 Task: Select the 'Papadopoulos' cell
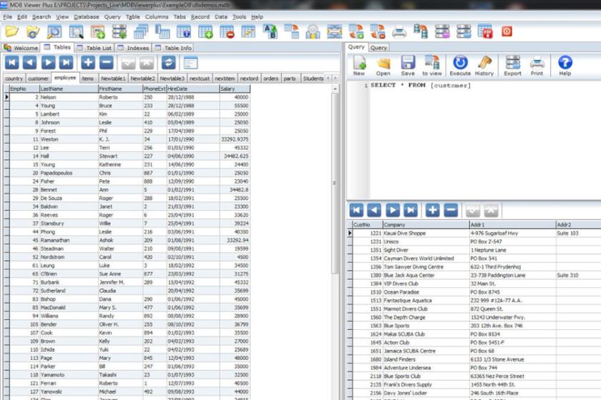(x=69, y=173)
